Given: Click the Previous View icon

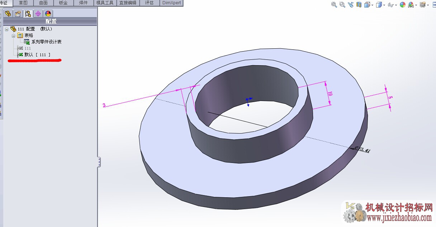Looking at the screenshot, I should (x=351, y=5).
